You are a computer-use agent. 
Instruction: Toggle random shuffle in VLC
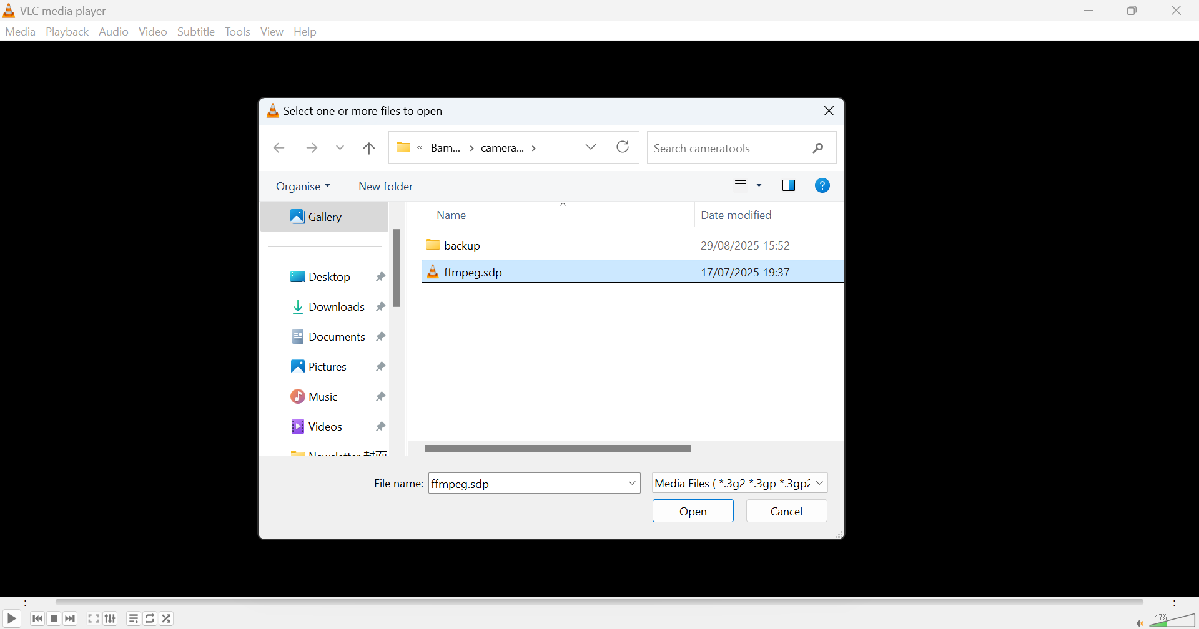point(167,618)
